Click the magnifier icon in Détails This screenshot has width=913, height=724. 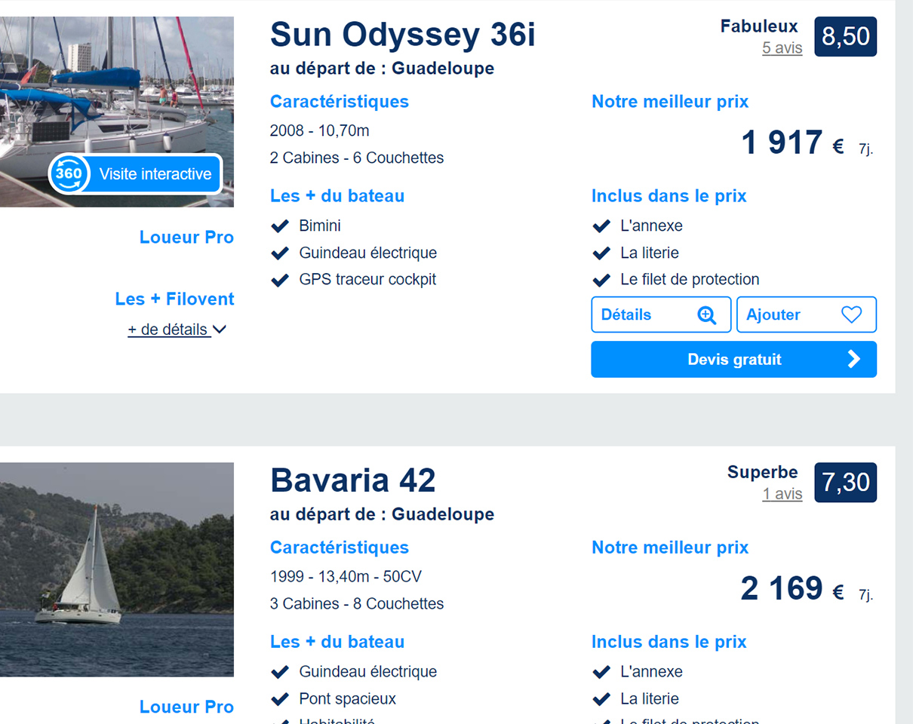click(x=706, y=315)
